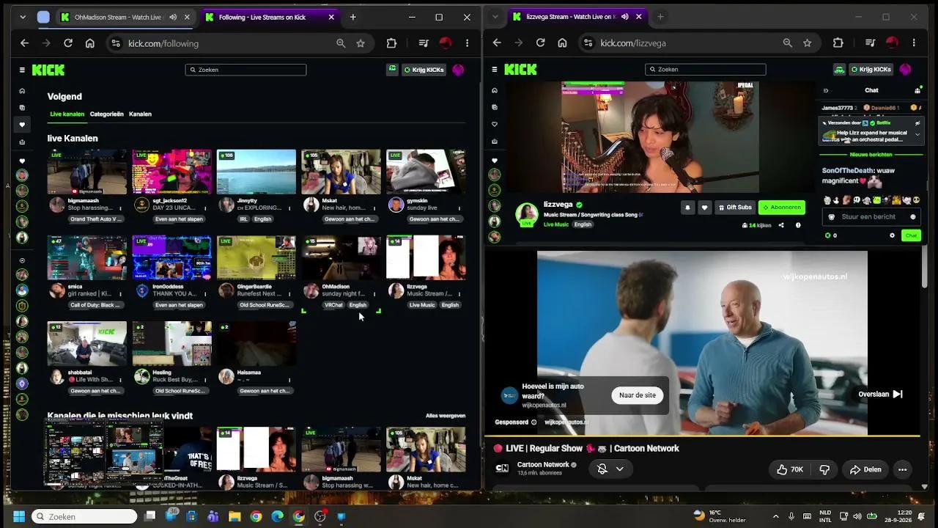938x528 pixels.
Task: Open options menu for bigmamaash stream card
Action: coord(119,208)
